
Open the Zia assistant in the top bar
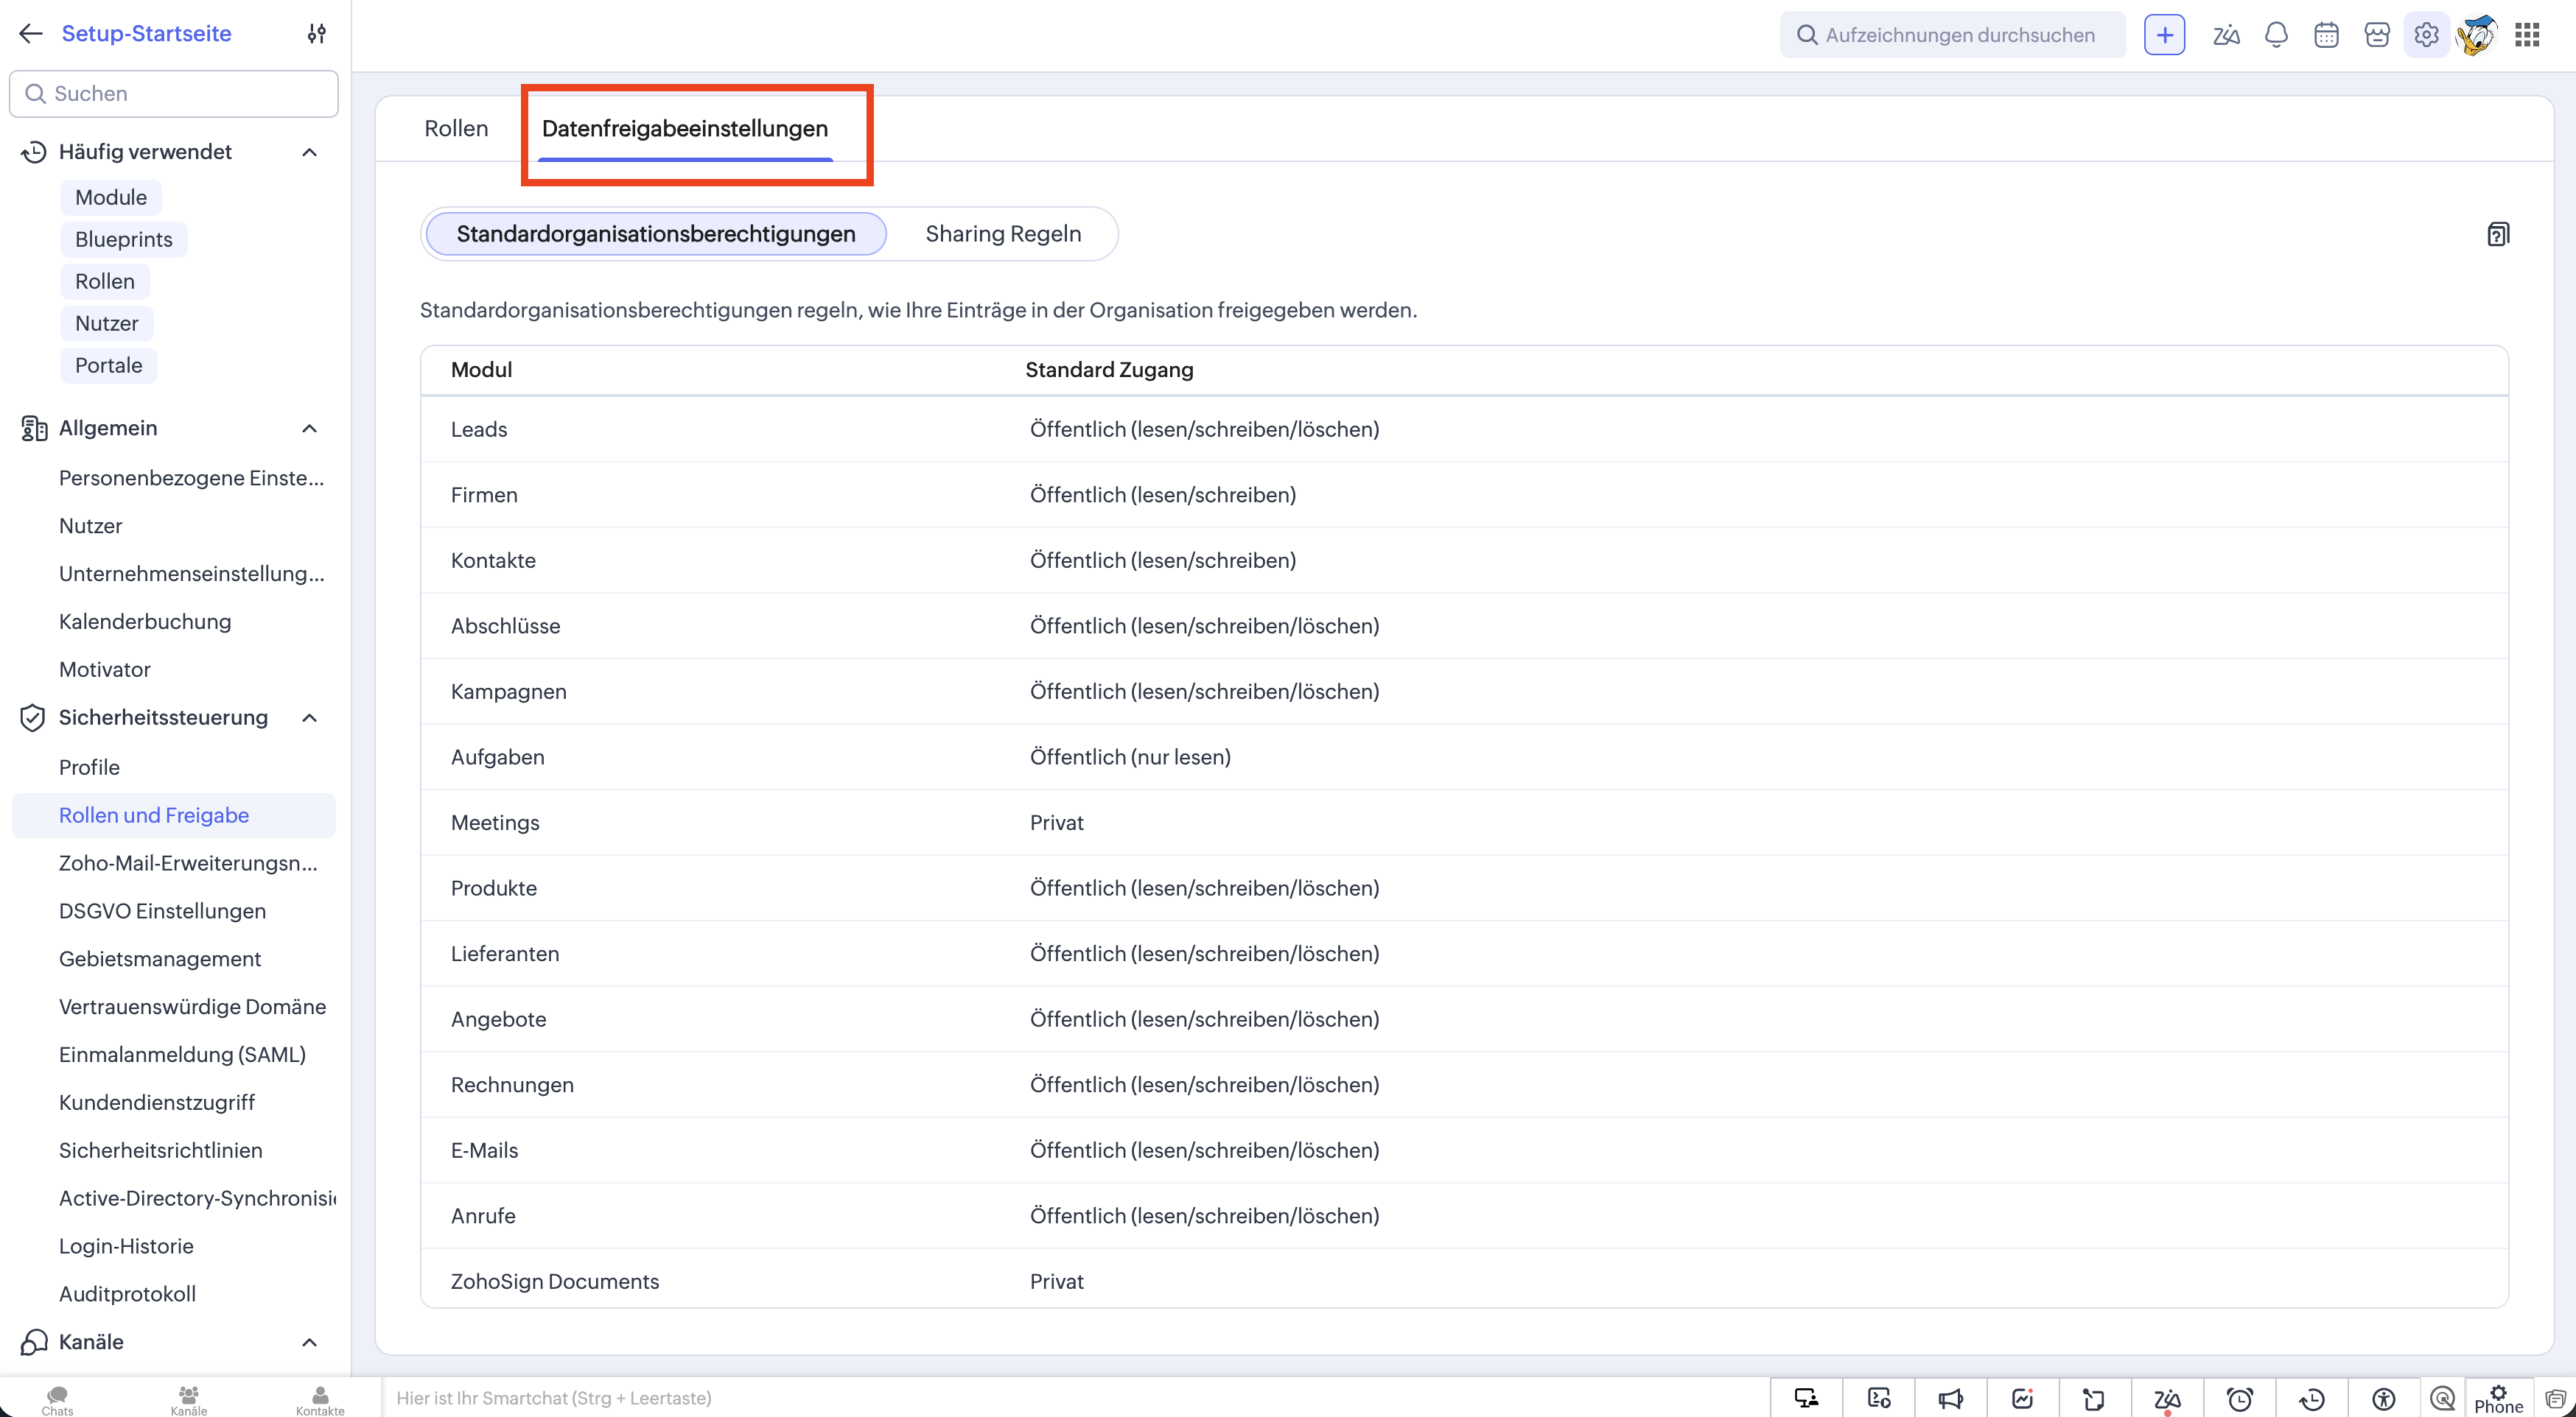coord(2226,35)
